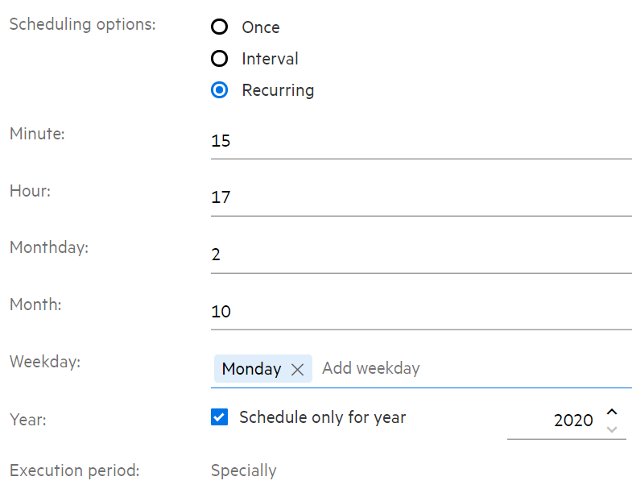Focus the Hour field showing 17
Viewport: 632px width, 489px height.
(420, 197)
